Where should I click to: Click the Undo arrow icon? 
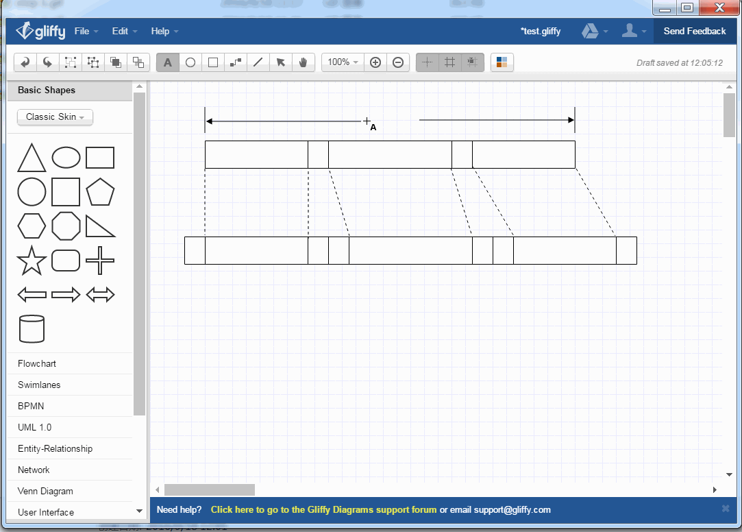click(25, 62)
